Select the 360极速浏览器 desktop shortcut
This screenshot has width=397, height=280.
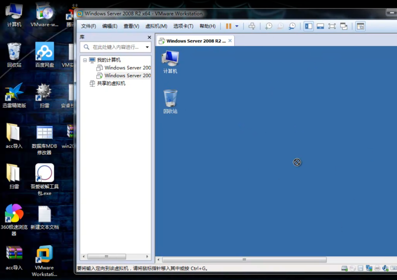14,220
